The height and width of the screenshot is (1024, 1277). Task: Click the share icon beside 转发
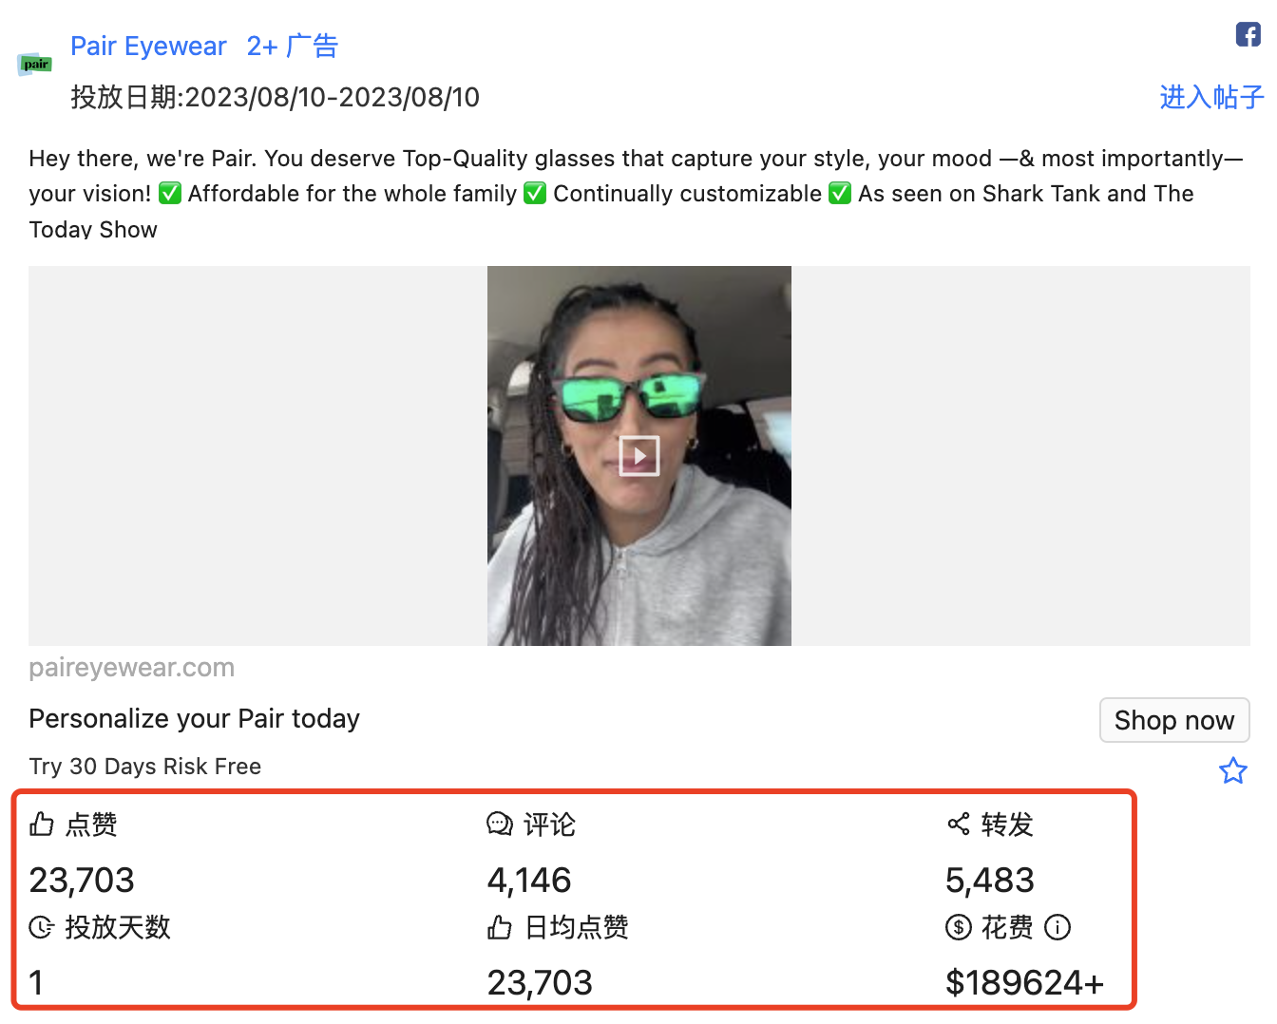click(x=958, y=824)
